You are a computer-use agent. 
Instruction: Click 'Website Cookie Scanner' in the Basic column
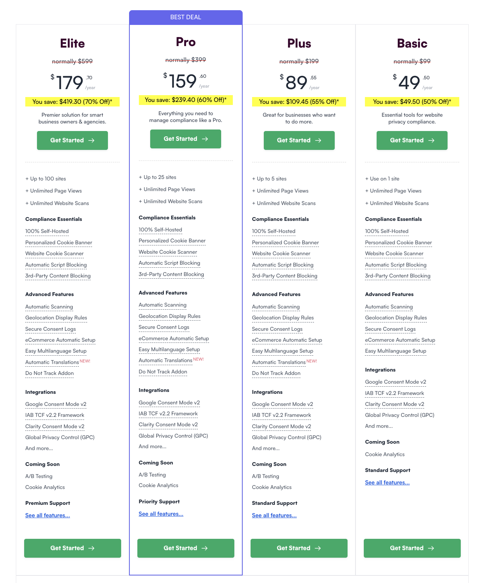coord(394,254)
